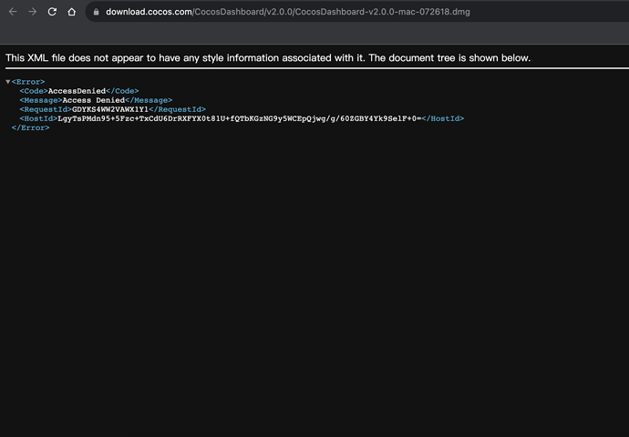The image size is (629, 437).
Task: Click the AccessDenied code value
Action: tap(77, 91)
